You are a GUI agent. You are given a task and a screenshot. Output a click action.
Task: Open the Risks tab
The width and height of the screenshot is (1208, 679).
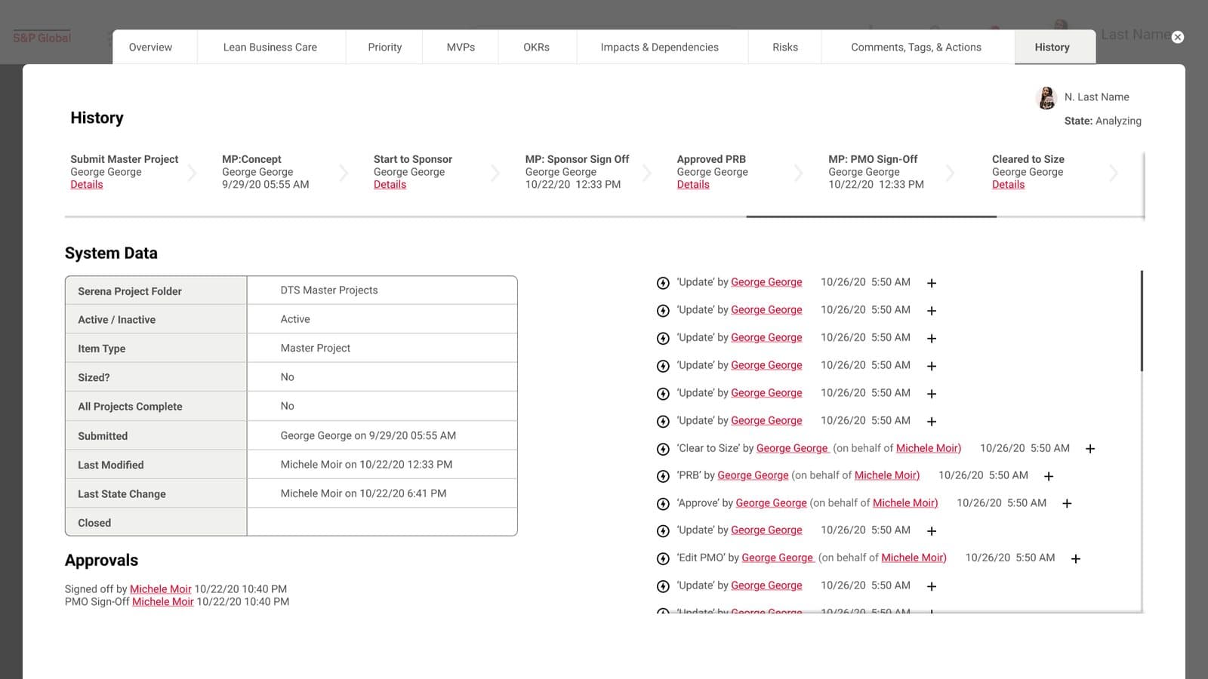click(x=785, y=47)
